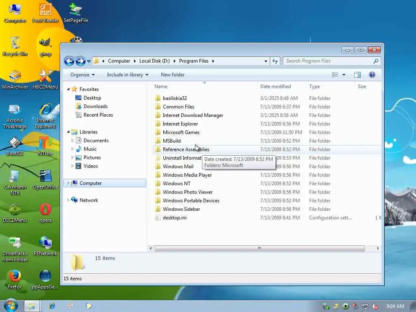Click the muted volume tray icon

coord(375,306)
